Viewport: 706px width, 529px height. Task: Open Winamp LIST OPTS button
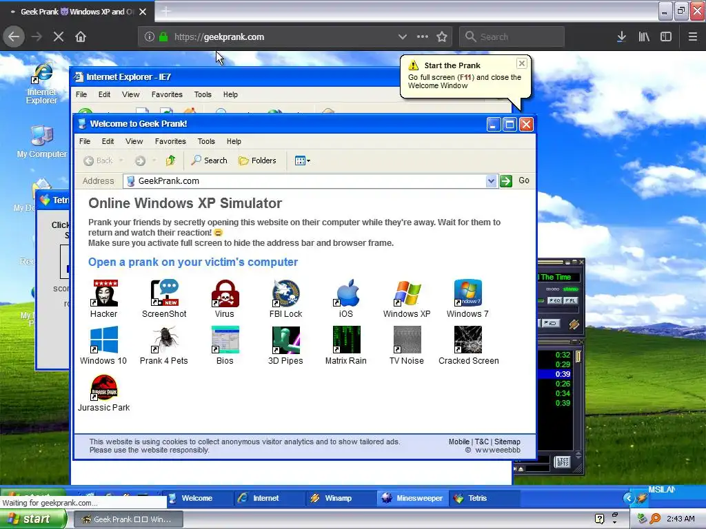click(x=563, y=462)
